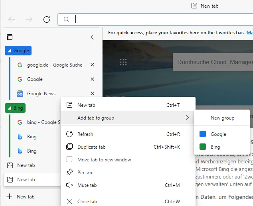Click the pin icon beside Pin tab
The width and height of the screenshot is (253, 206).
(x=69, y=172)
